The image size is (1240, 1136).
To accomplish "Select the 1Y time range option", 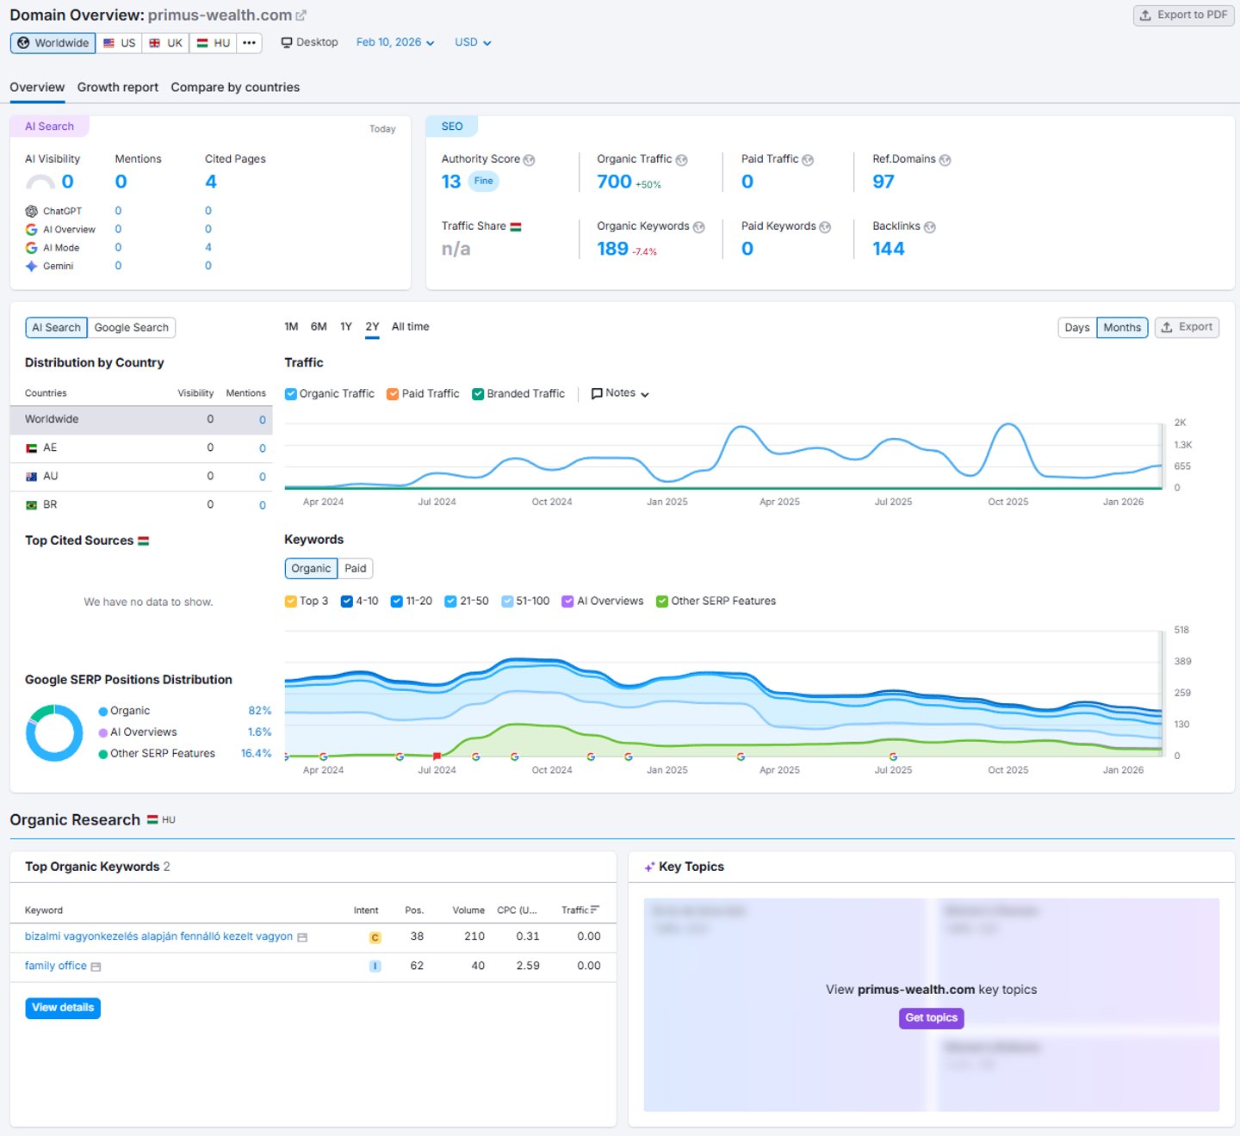I will 345,326.
